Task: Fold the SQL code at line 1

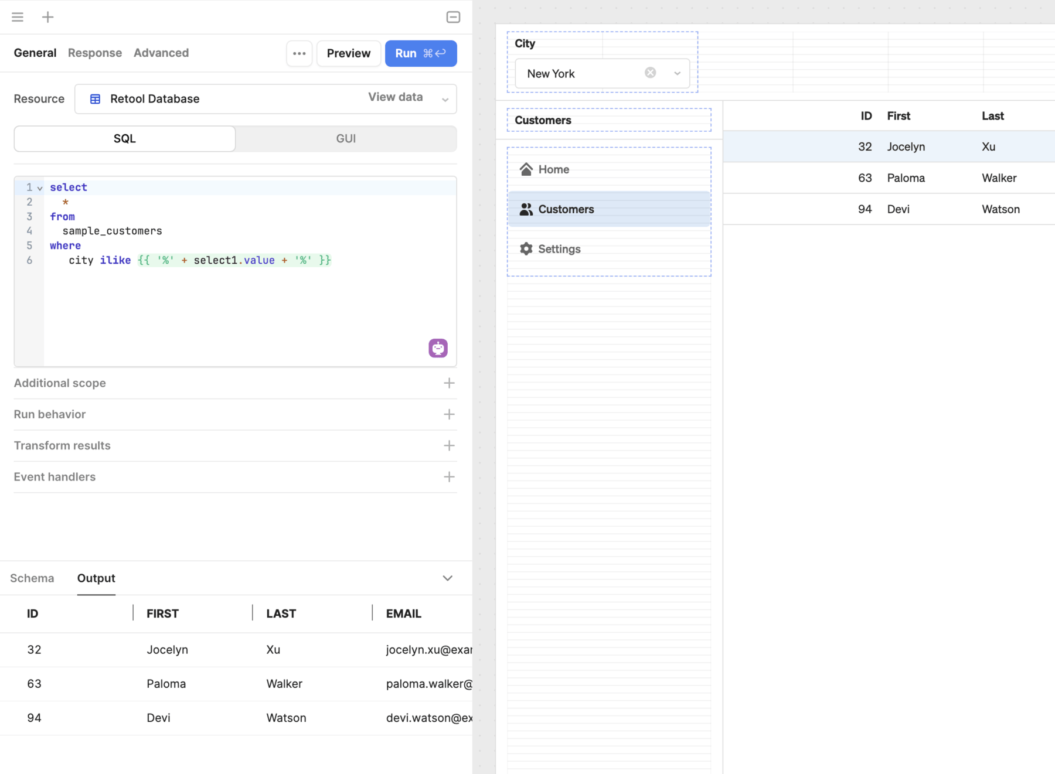Action: pyautogui.click(x=40, y=188)
